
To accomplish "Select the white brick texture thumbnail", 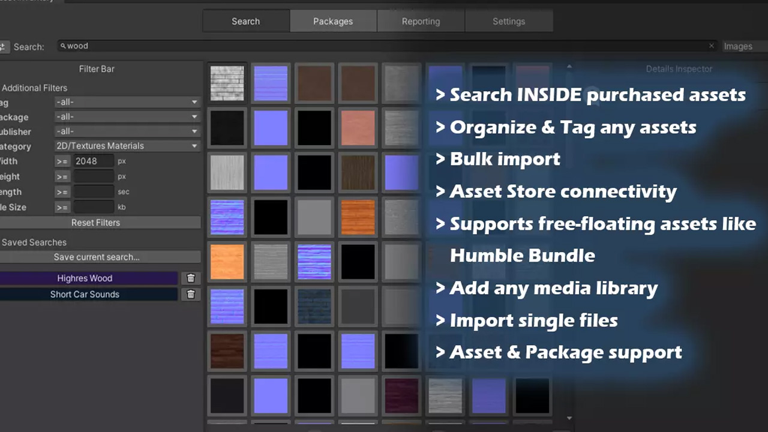I will click(x=227, y=83).
